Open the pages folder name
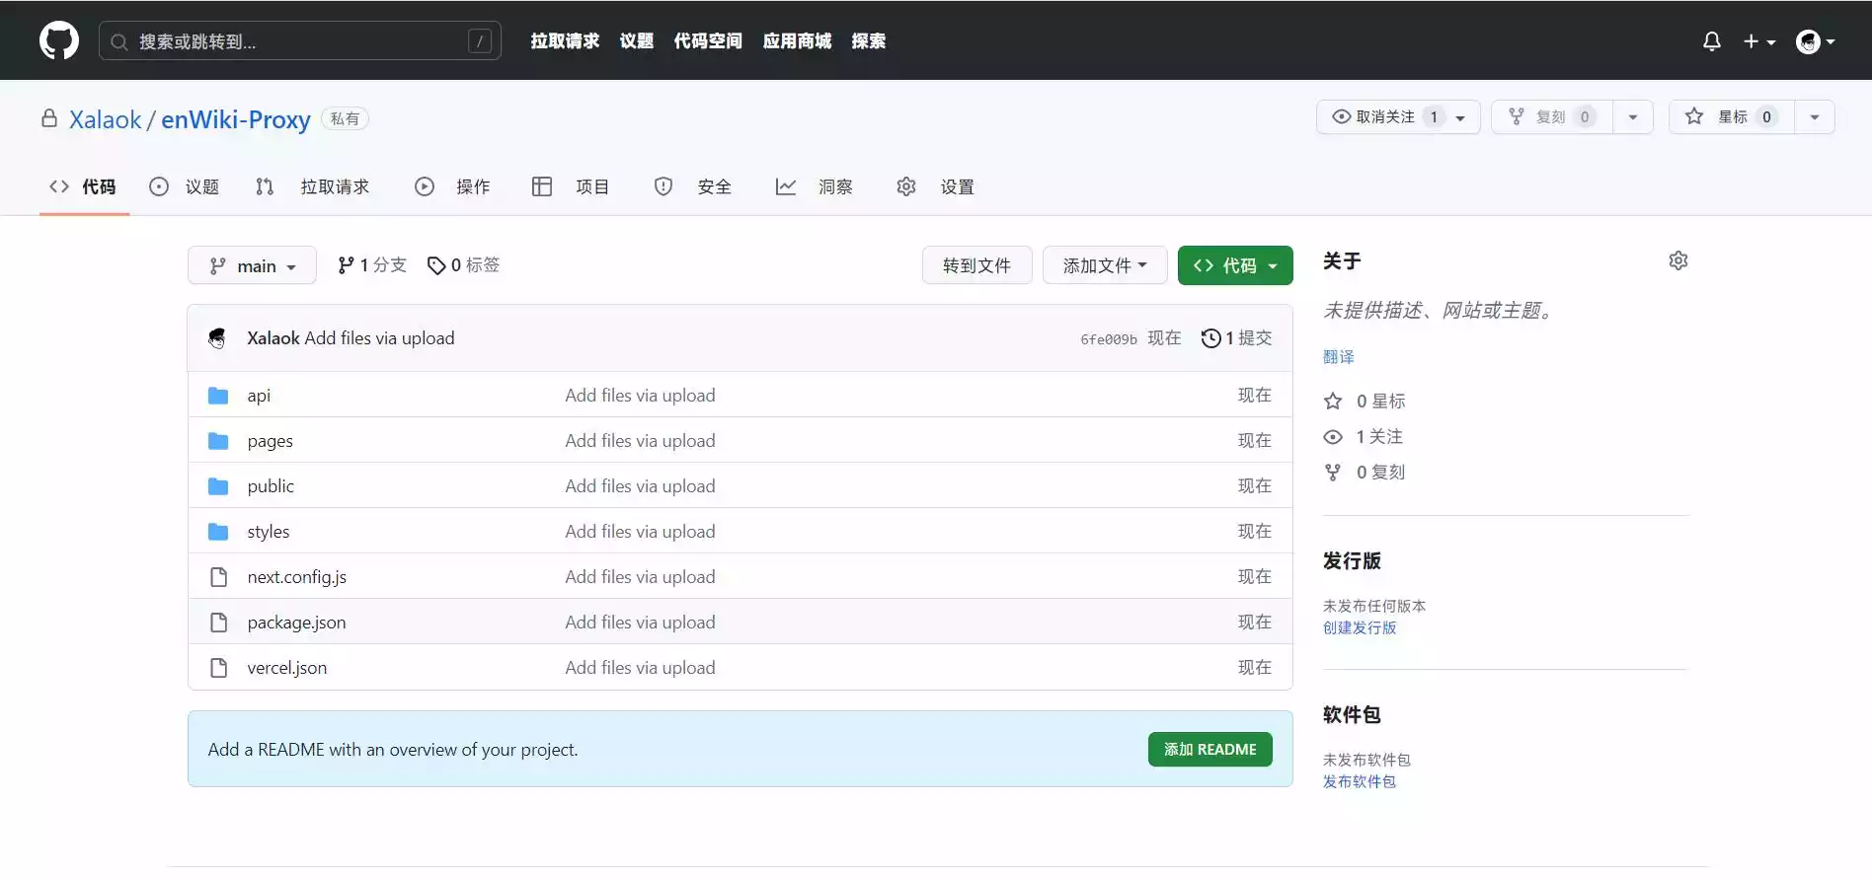Image resolution: width=1872 pixels, height=880 pixels. click(271, 441)
